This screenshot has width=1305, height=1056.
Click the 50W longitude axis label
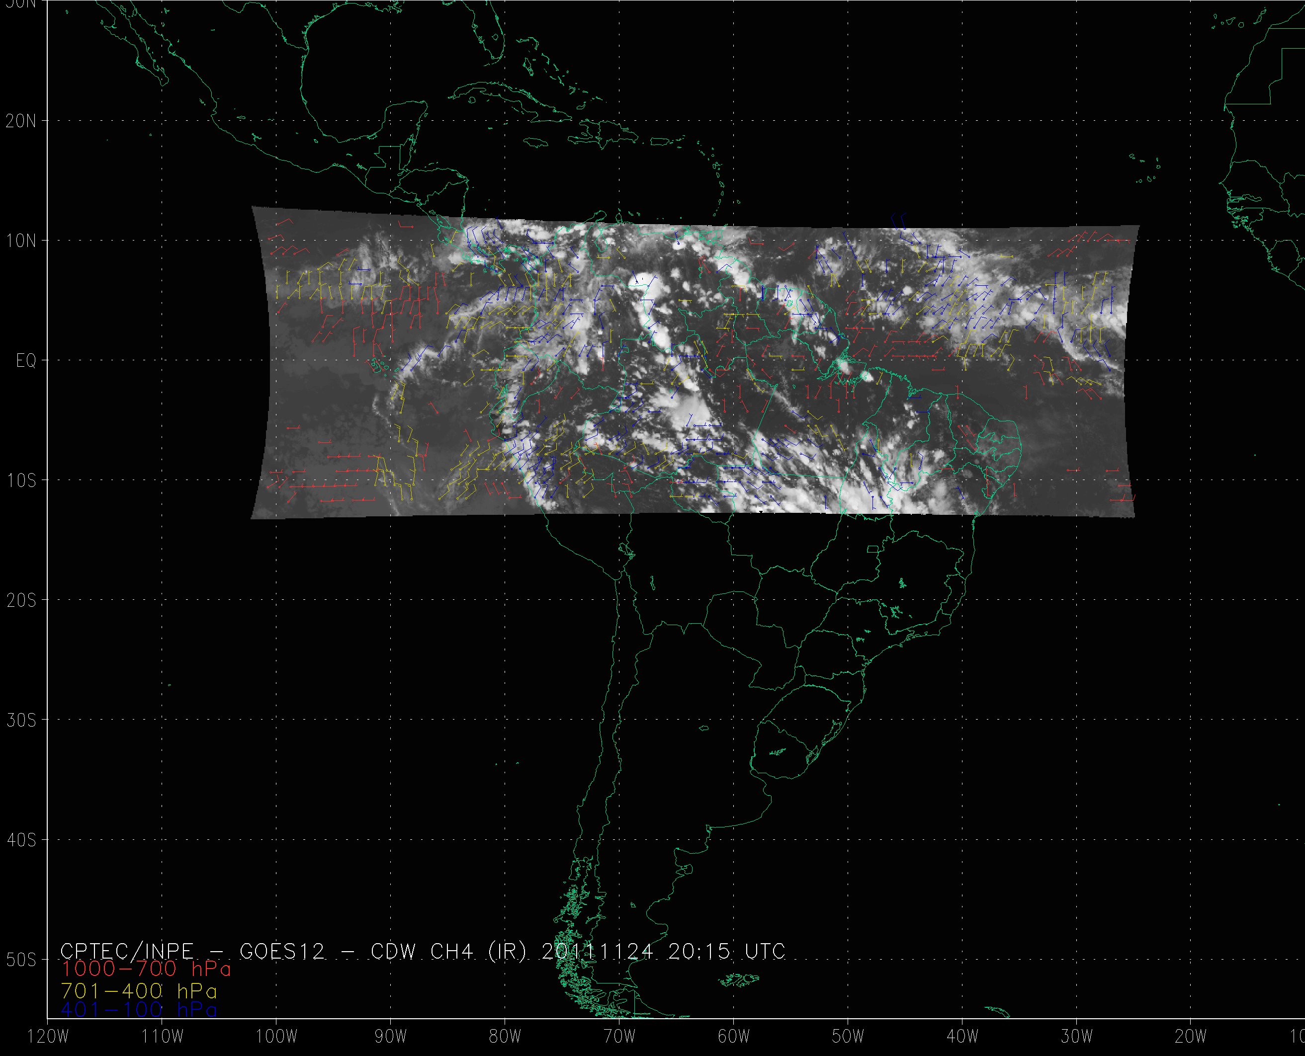848,1037
